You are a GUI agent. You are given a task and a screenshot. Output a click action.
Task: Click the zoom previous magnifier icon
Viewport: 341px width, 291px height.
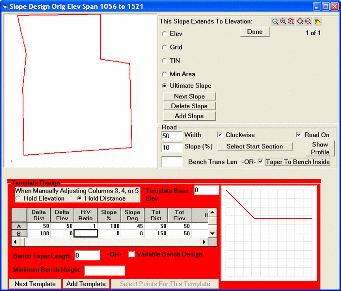coord(291,21)
